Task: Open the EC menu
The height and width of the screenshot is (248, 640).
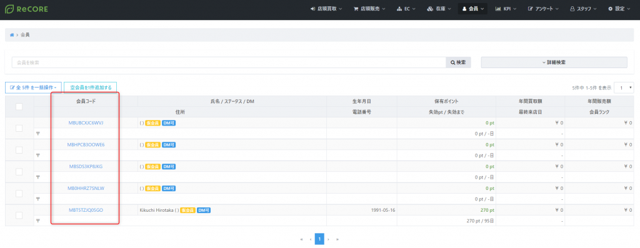Action: 406,9
